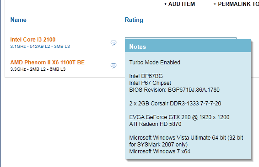Open notes bubble icon for Intel Core i3 2100
This screenshot has width=259, height=167.
(113, 43)
